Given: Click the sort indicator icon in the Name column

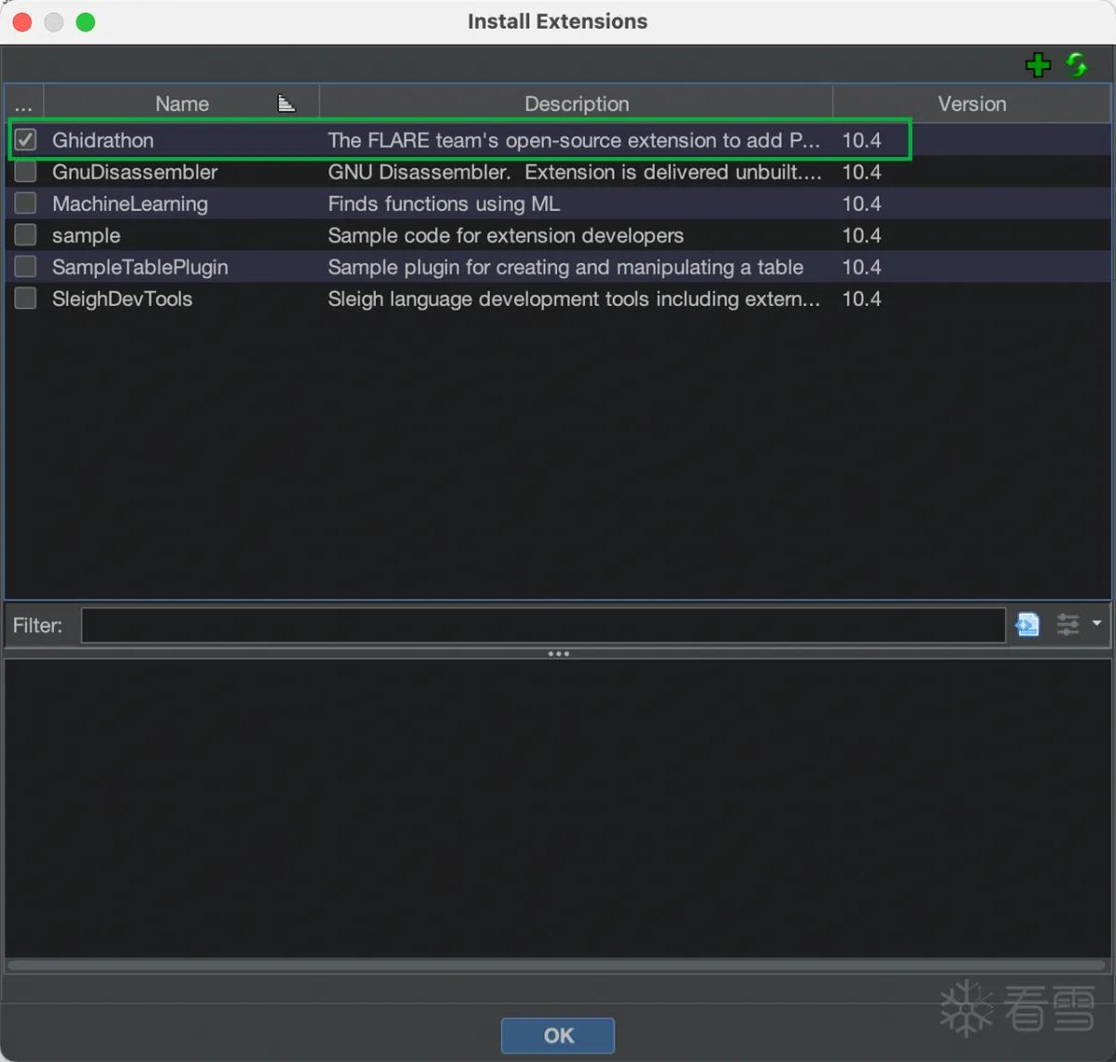Looking at the screenshot, I should point(286,103).
